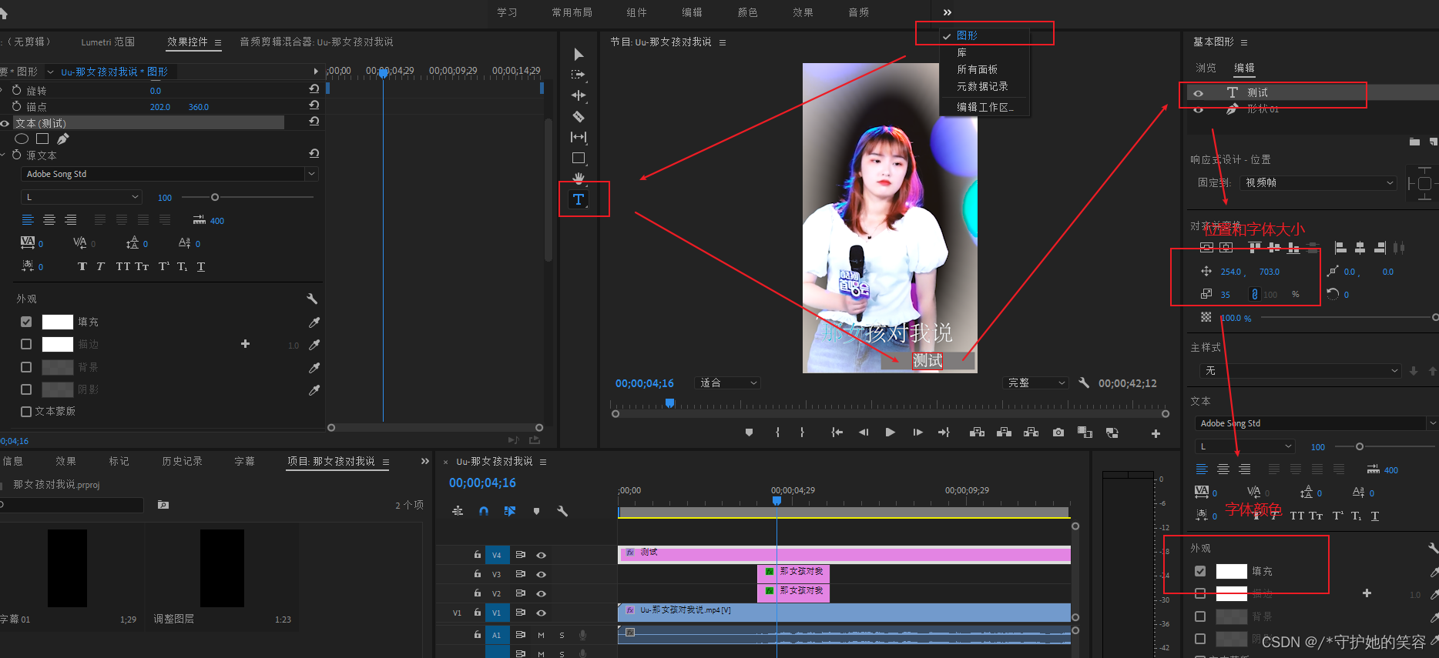Switch to 学习 workspace
Viewport: 1439px width, 658px height.
click(x=507, y=12)
